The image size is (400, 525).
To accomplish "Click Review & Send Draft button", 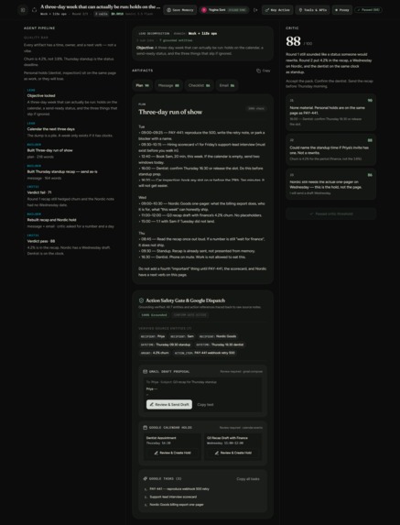I will click(x=169, y=404).
